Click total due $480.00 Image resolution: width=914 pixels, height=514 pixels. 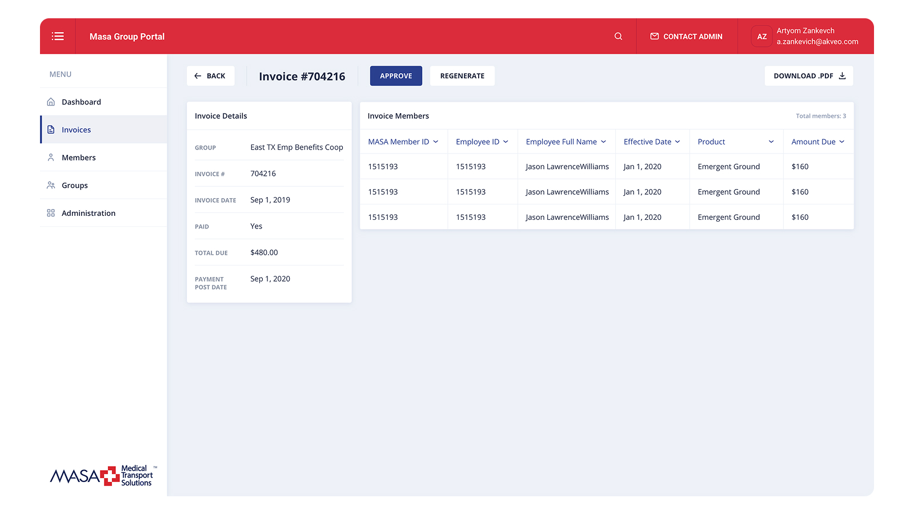tap(264, 252)
